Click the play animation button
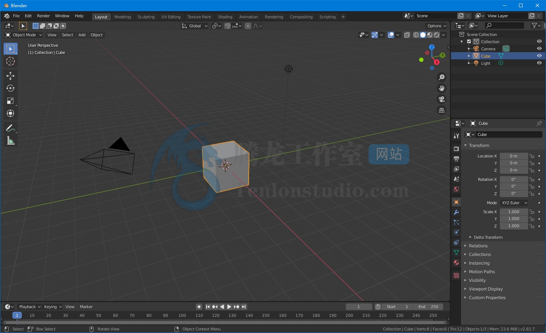Viewport: 546px width, 333px height. (x=229, y=307)
